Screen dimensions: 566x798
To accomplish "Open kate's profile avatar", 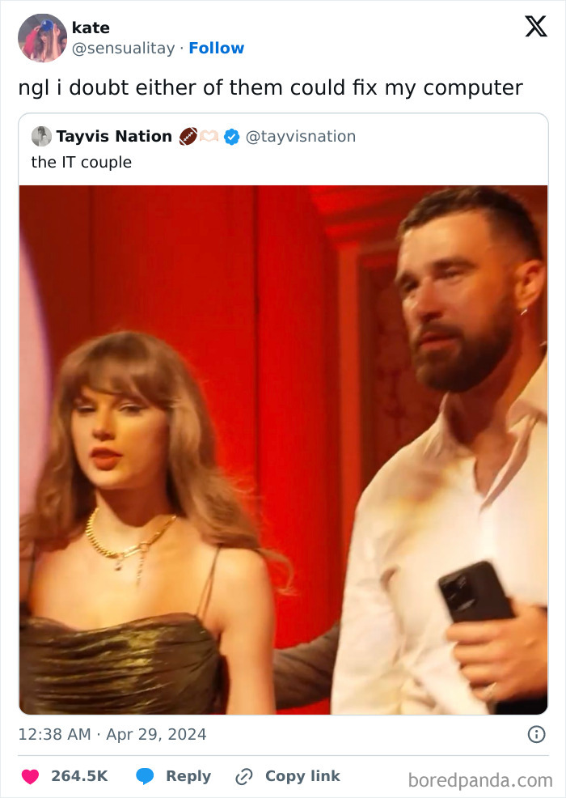I will 42,38.
